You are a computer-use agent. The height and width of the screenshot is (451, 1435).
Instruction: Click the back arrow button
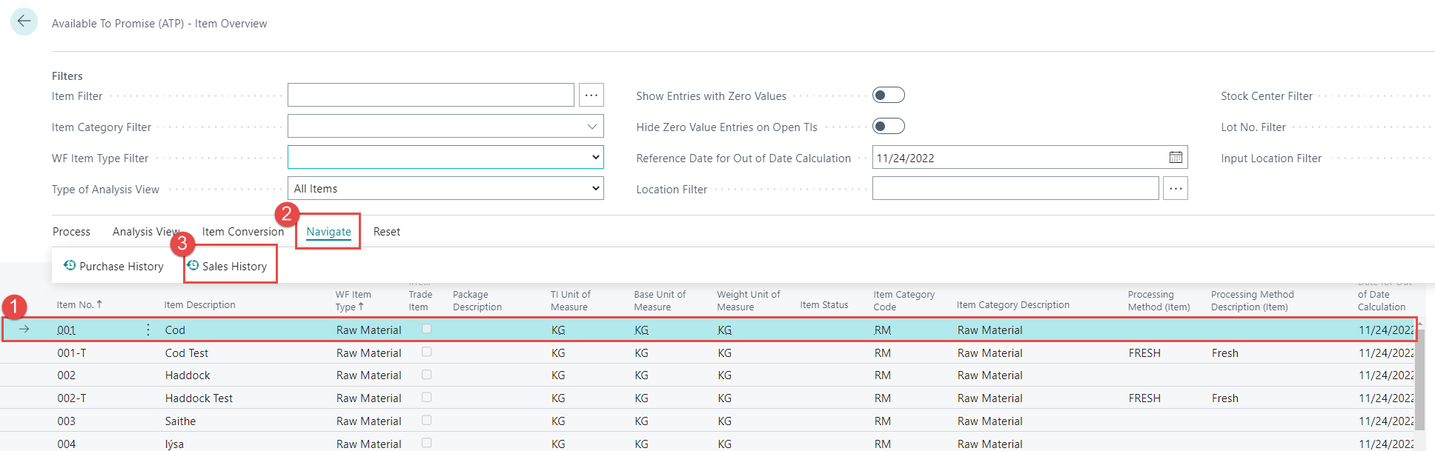pyautogui.click(x=24, y=21)
